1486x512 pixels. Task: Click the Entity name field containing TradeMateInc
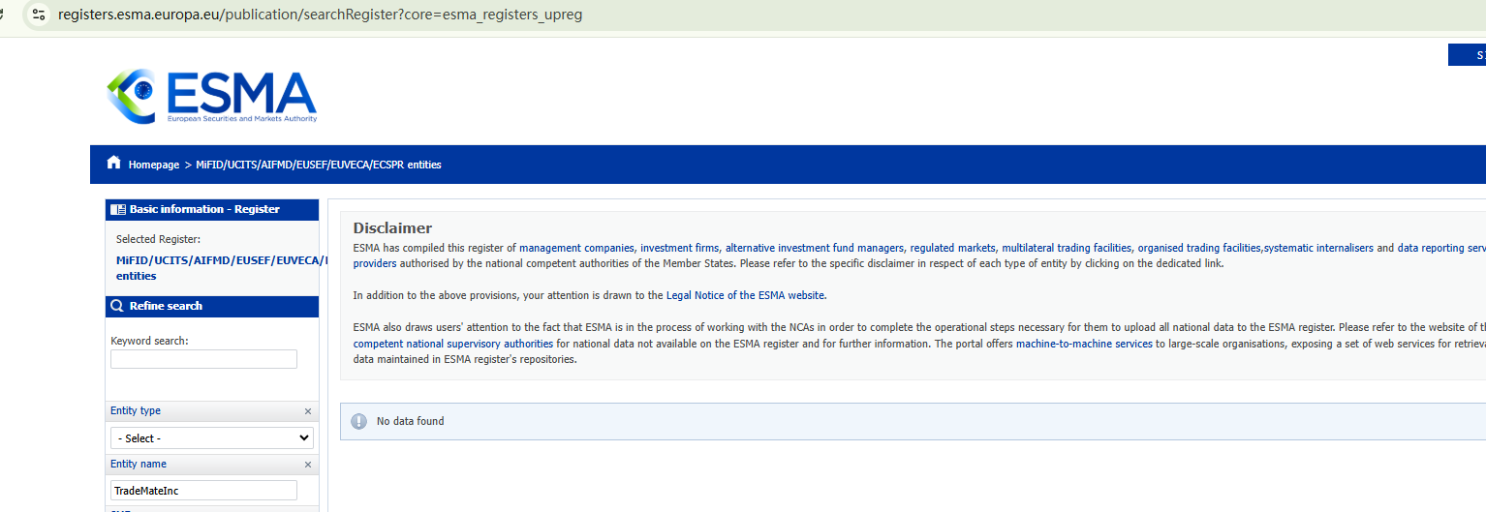tap(203, 491)
